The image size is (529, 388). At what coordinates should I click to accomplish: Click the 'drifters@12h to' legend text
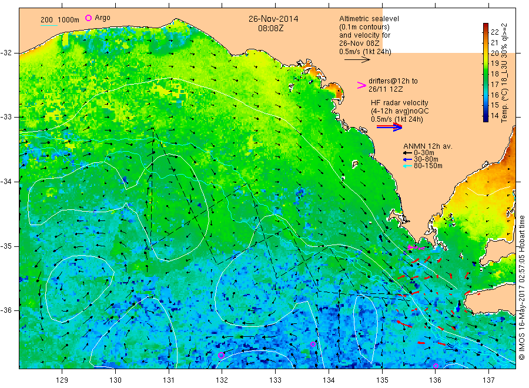point(393,81)
